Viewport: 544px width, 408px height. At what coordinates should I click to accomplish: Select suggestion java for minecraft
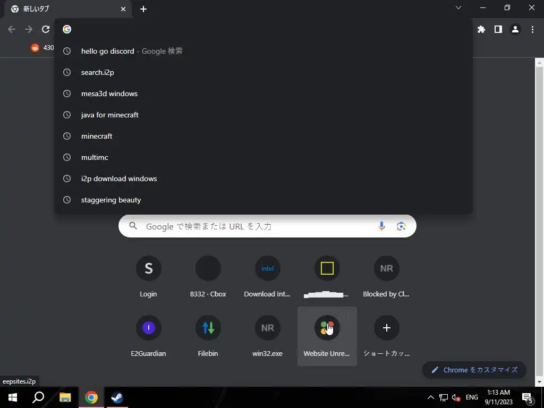(263, 115)
